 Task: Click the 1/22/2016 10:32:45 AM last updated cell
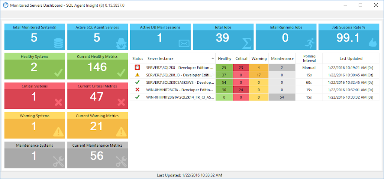[x=351, y=83]
